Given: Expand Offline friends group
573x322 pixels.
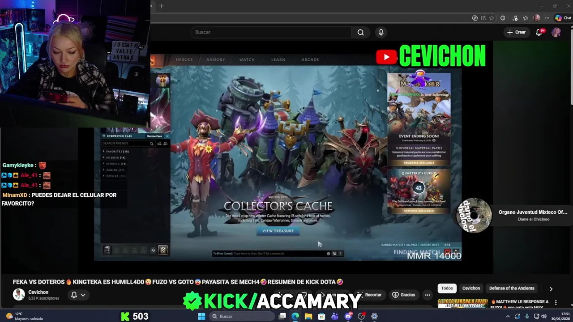Looking at the screenshot, I should pyautogui.click(x=115, y=176).
